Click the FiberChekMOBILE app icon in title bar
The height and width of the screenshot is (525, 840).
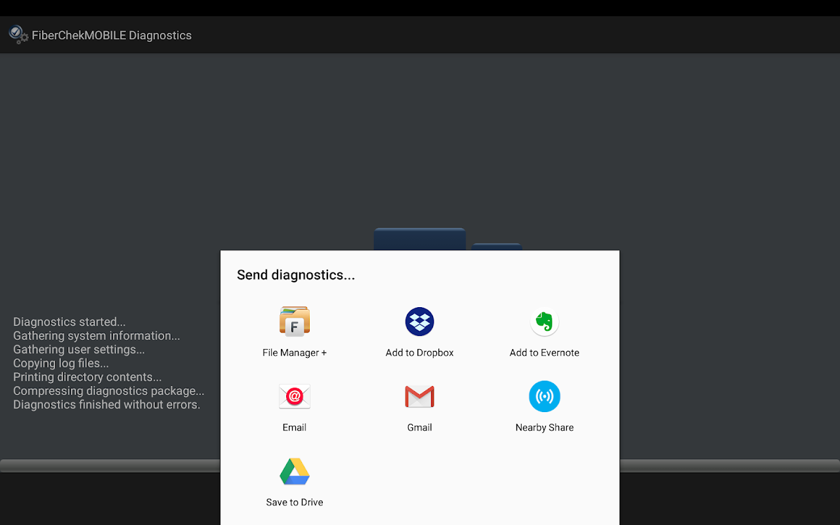[x=18, y=35]
